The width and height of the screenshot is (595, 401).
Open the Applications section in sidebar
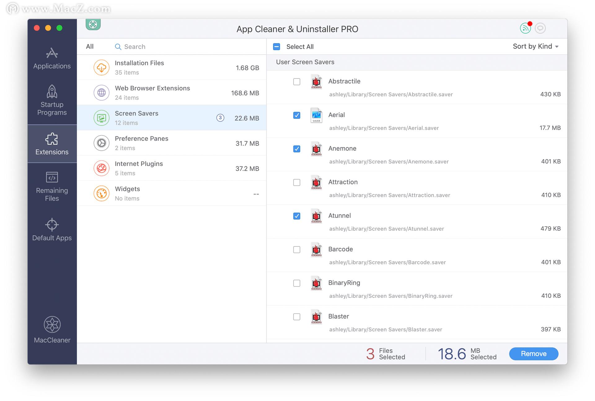pyautogui.click(x=52, y=58)
